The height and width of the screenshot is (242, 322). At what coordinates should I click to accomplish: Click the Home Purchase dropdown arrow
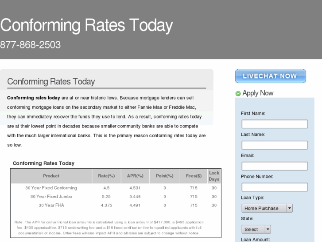click(290, 208)
